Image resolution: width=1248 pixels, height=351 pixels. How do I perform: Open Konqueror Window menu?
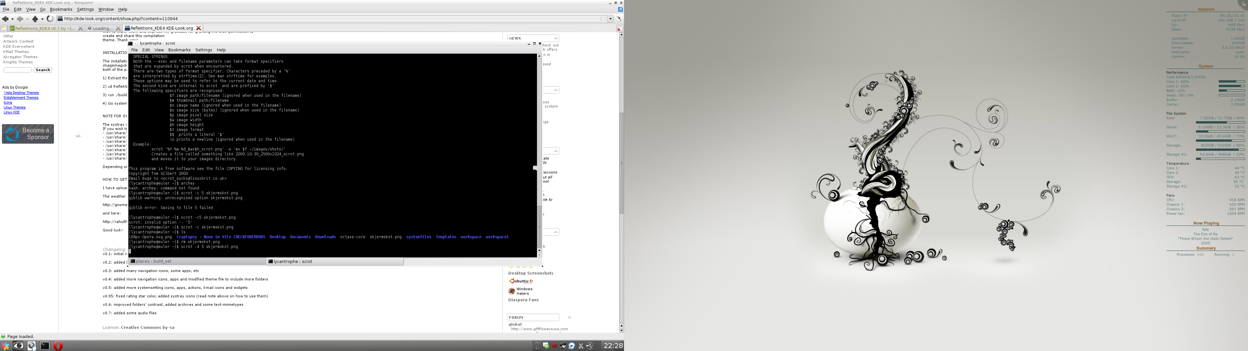pos(106,9)
